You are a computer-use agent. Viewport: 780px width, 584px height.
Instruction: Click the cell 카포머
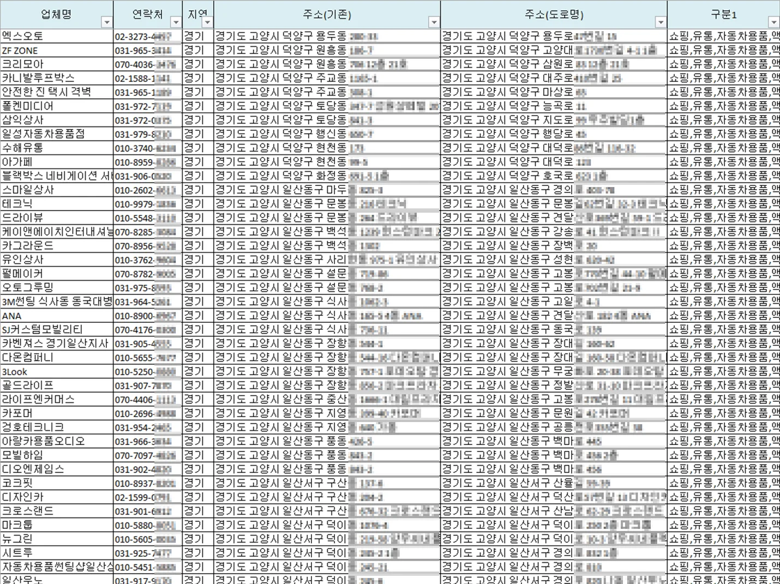(x=57, y=413)
